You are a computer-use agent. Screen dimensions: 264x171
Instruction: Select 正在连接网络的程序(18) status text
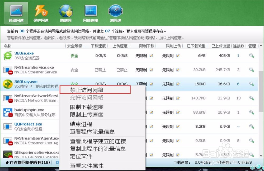point(28,162)
